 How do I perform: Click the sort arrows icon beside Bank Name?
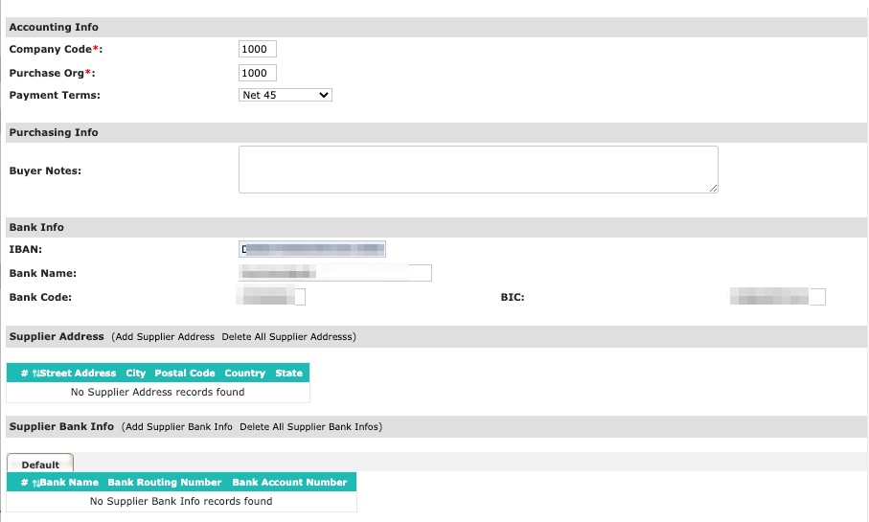(x=35, y=483)
